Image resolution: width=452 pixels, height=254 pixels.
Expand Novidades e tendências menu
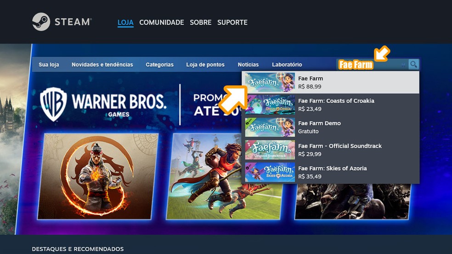point(102,65)
